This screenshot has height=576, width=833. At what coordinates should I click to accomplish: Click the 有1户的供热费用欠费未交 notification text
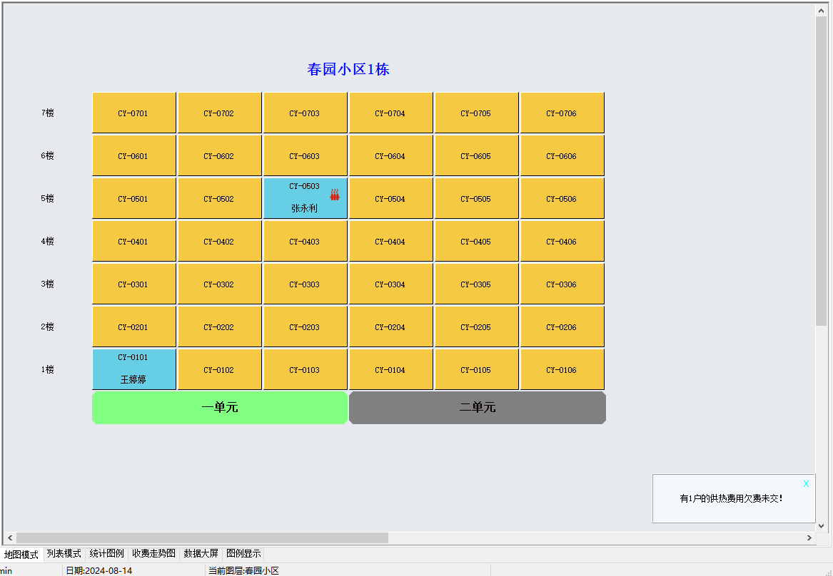[731, 498]
